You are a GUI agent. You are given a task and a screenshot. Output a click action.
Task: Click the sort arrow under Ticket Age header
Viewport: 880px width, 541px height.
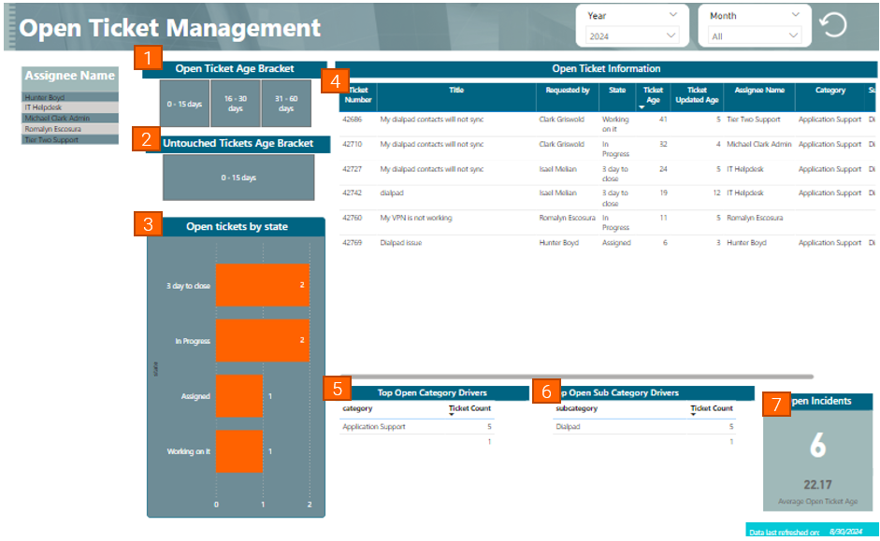pos(642,107)
